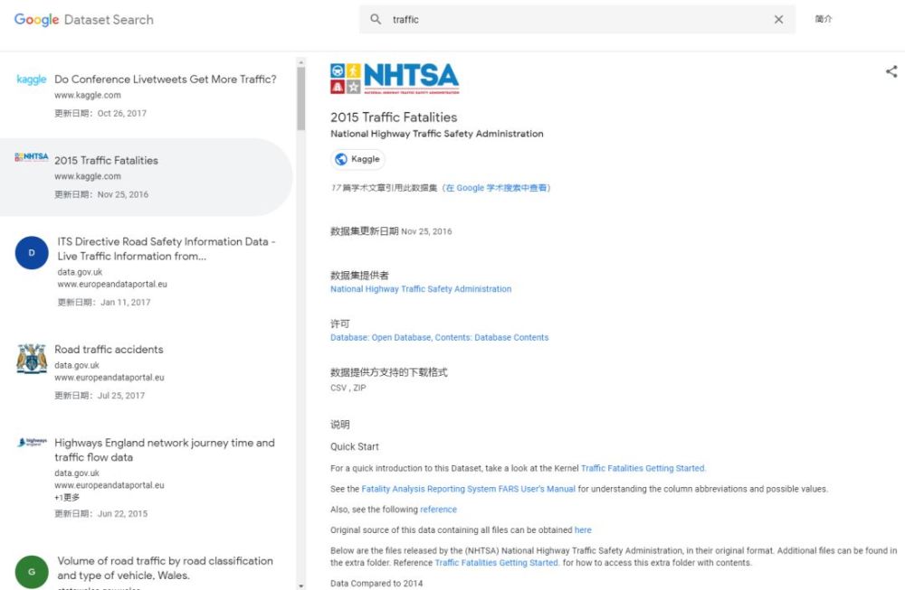Open the 'reference' link
Viewport: 905px width, 590px height.
click(438, 510)
